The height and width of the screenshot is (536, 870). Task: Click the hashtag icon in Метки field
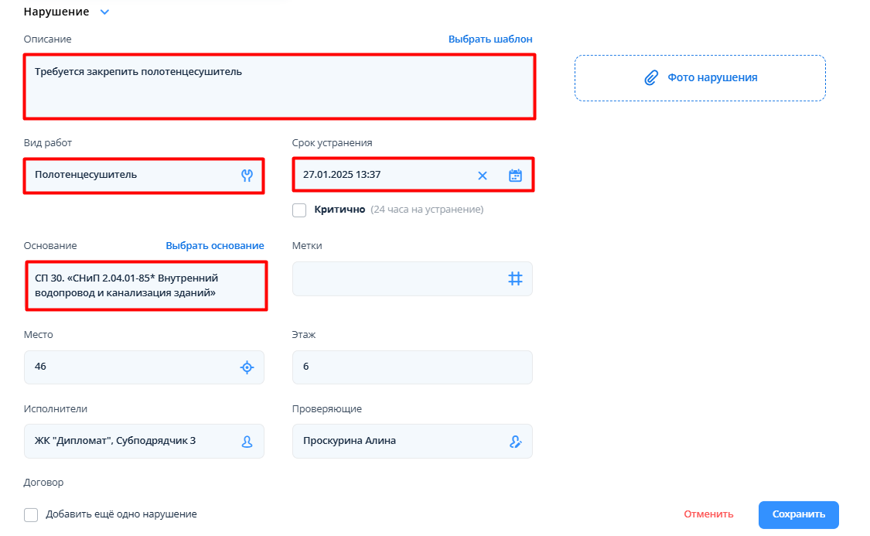(515, 278)
